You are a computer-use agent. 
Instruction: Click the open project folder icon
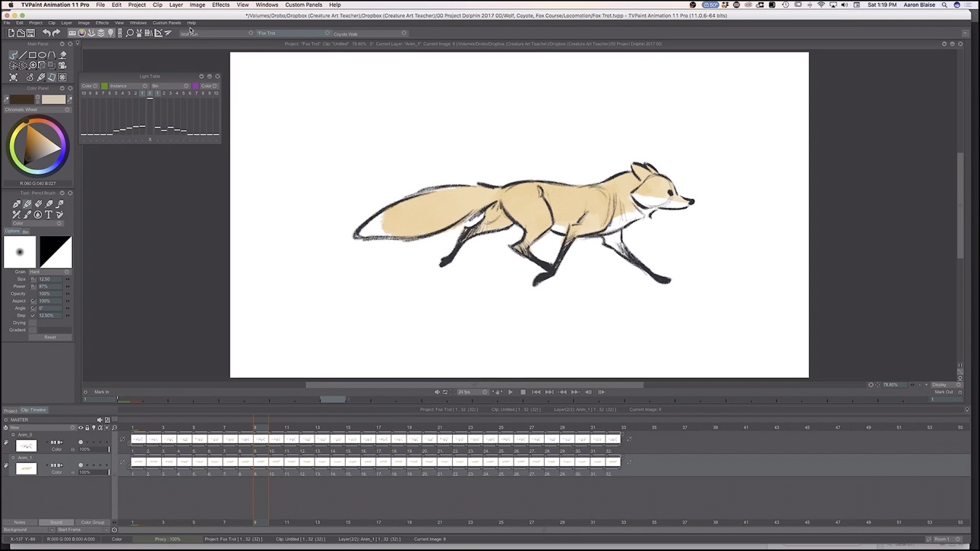(21, 33)
